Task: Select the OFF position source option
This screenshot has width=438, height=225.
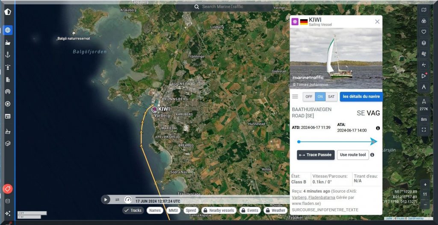Action: click(x=309, y=97)
